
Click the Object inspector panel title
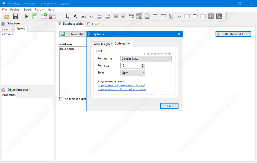pos(19,90)
